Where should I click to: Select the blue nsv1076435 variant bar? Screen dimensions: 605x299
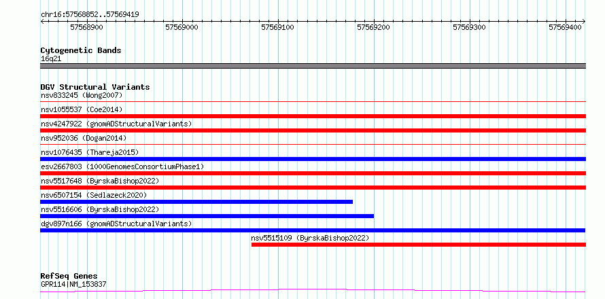(313, 159)
